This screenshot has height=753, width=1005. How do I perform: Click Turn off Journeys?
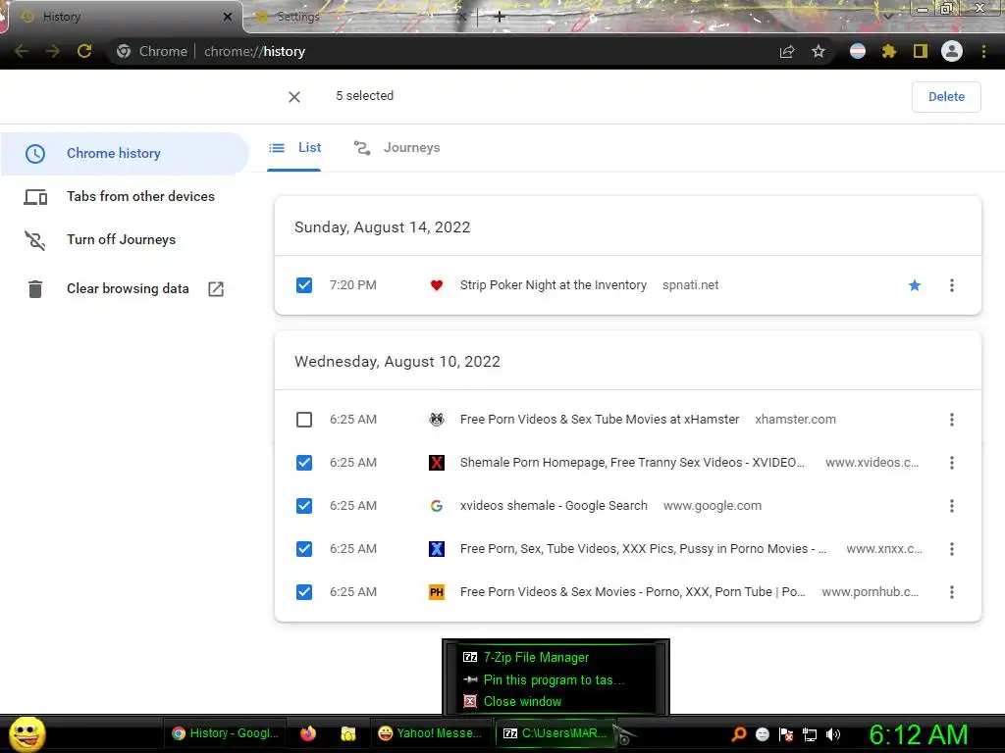click(x=125, y=239)
